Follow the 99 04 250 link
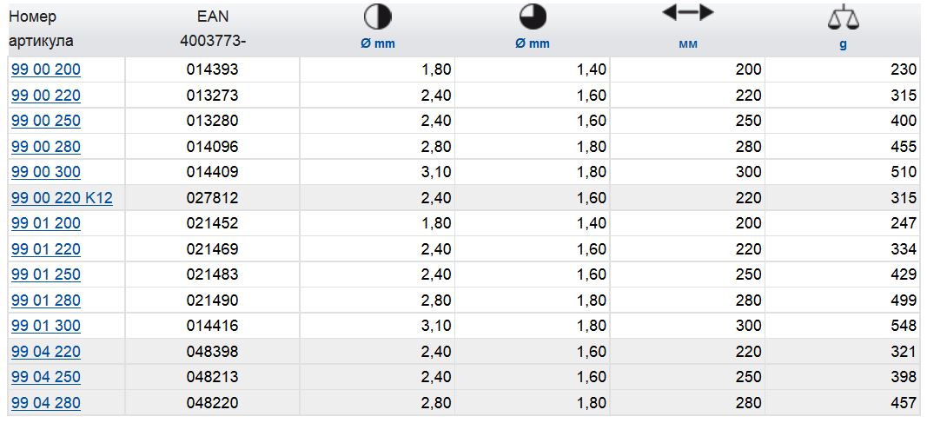 pos(45,377)
